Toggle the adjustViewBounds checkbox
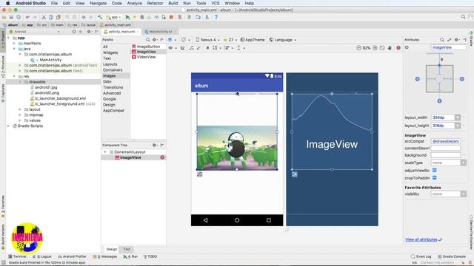The image size is (474, 266). tap(435, 171)
